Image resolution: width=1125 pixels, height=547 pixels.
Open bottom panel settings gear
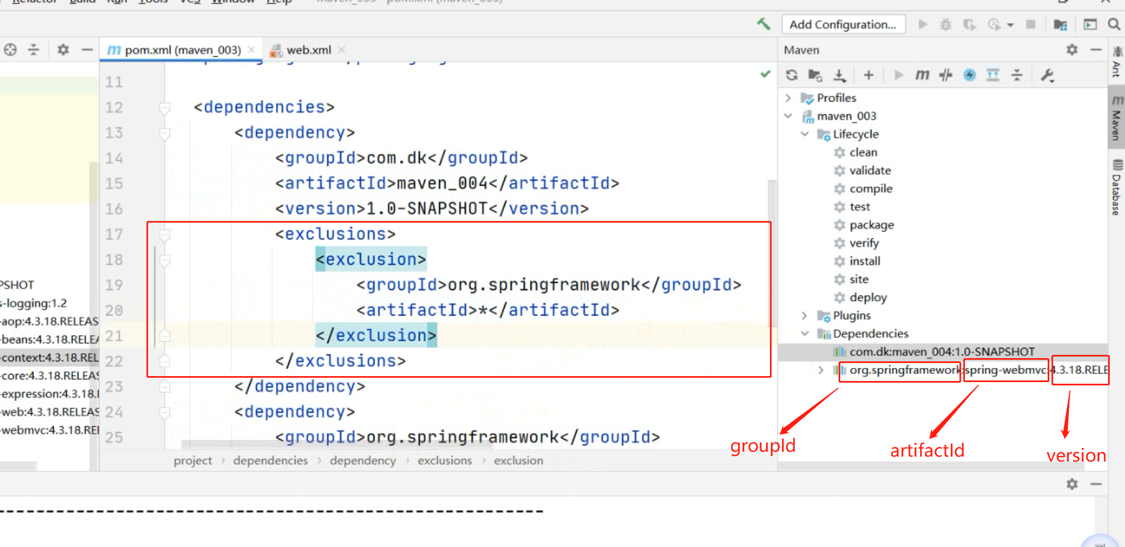(1072, 484)
